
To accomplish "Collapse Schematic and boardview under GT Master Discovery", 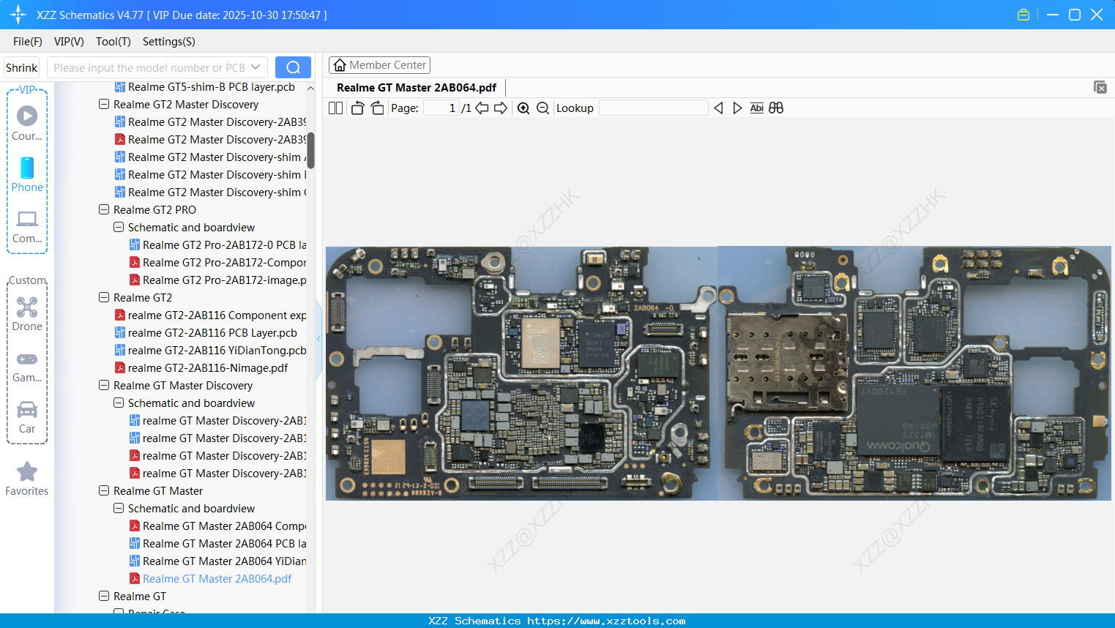I will click(x=119, y=403).
